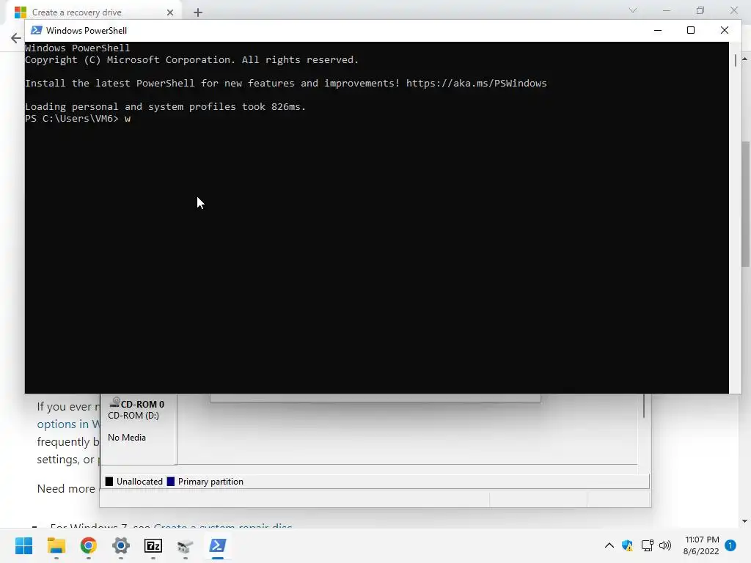Open the Windows Security tray icon
The image size is (751, 563).
628,545
